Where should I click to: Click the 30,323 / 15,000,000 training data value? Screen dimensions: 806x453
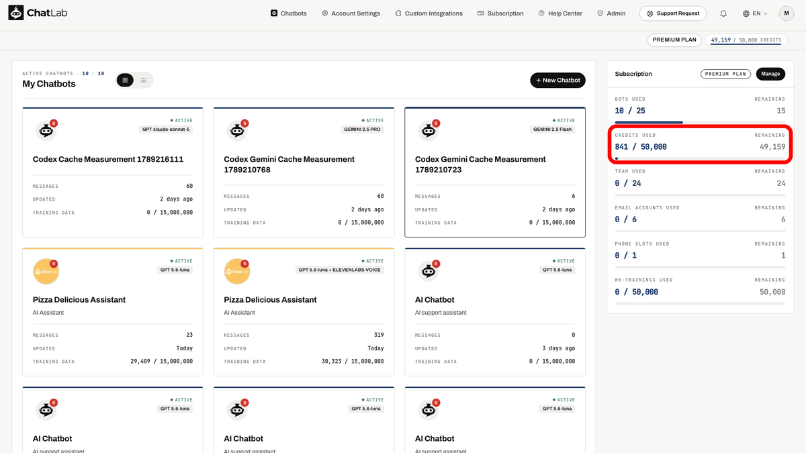(353, 362)
